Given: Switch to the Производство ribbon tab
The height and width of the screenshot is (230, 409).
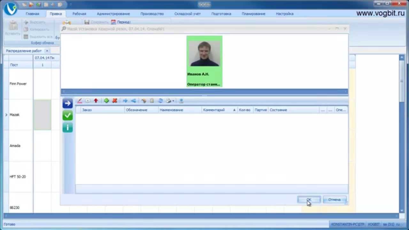Looking at the screenshot, I should (x=152, y=14).
